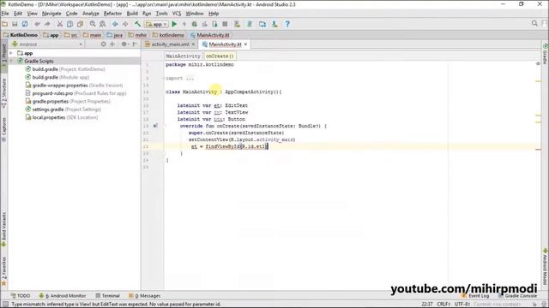Click Scroll from Source target icon
The width and height of the screenshot is (549, 308).
click(103, 44)
